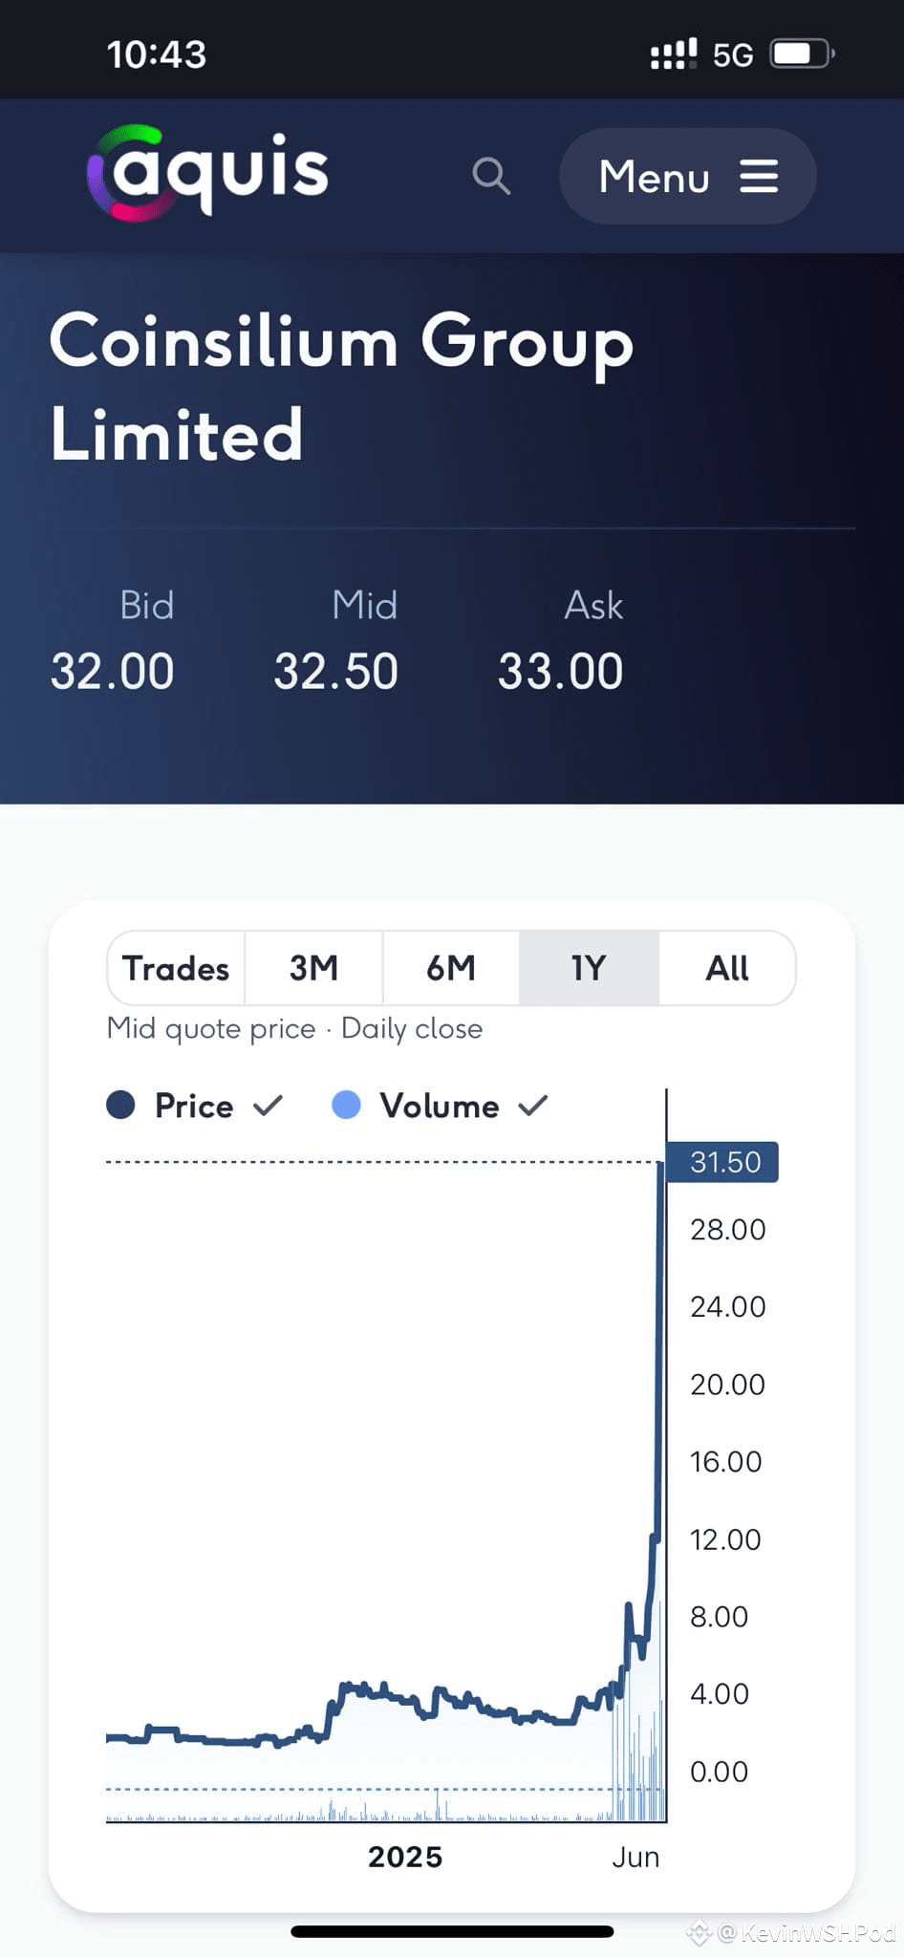Select the 3M chart range
The height and width of the screenshot is (1957, 904).
(x=313, y=968)
